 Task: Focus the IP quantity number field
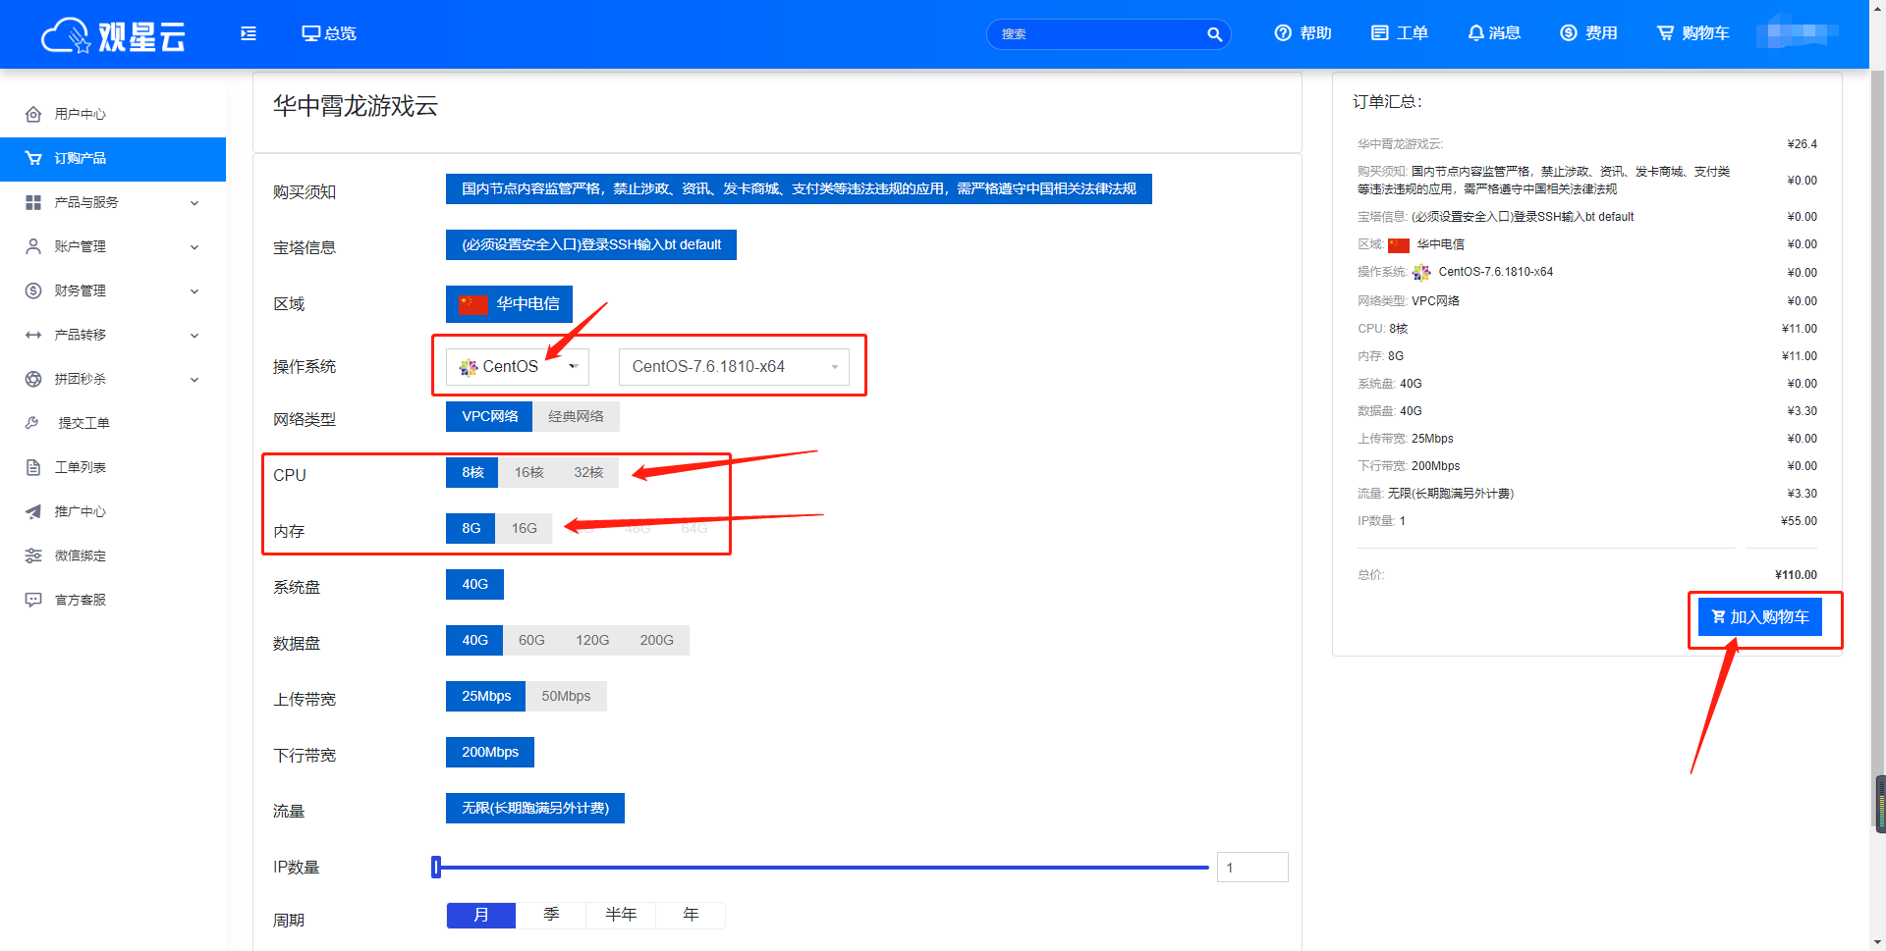click(1252, 867)
